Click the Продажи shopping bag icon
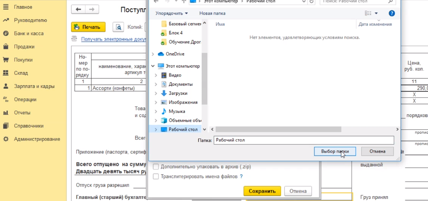The width and height of the screenshot is (428, 201). [x=6, y=46]
